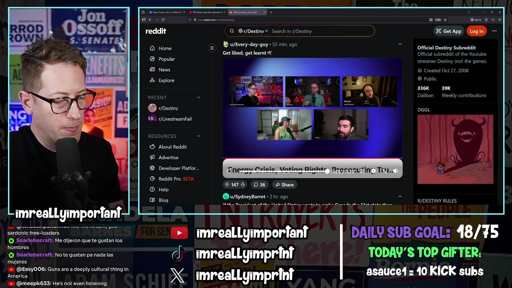
Task: Reload the page
Action: point(163,20)
